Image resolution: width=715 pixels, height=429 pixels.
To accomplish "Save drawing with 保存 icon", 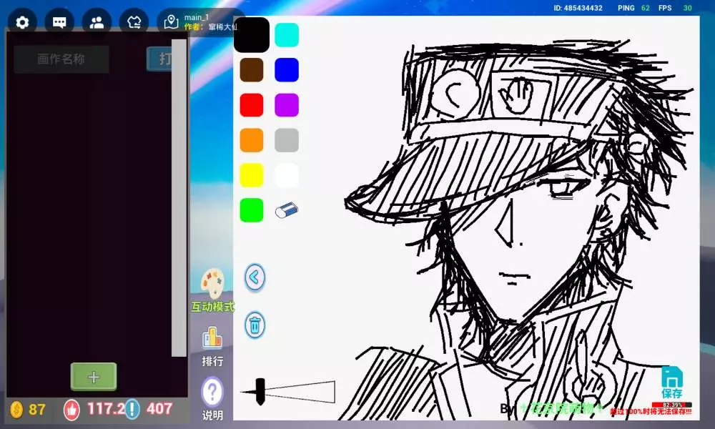I will 671,382.
